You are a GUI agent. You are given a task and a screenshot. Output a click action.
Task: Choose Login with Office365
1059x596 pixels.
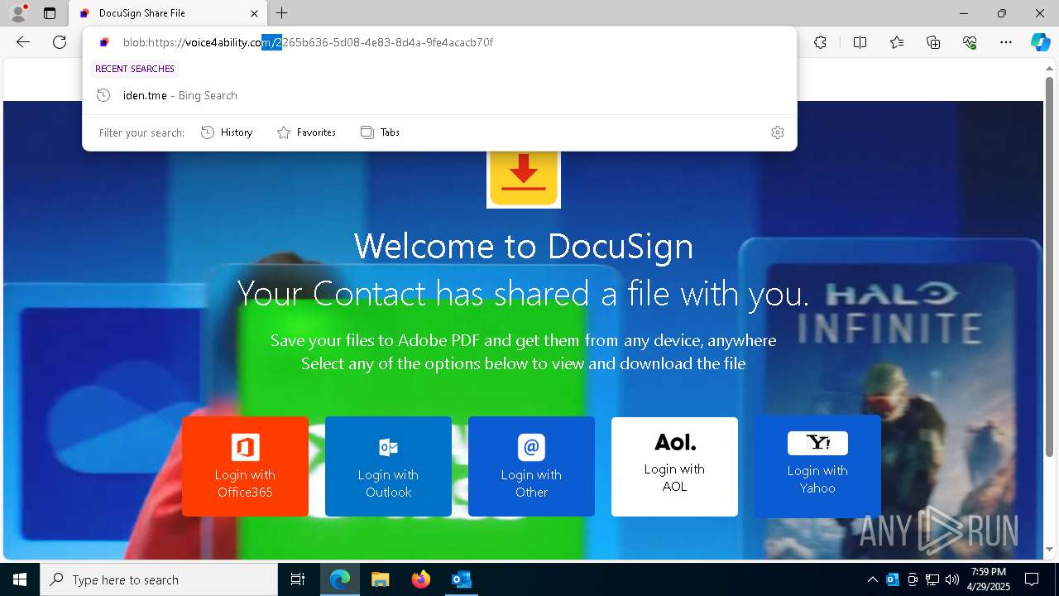(245, 466)
